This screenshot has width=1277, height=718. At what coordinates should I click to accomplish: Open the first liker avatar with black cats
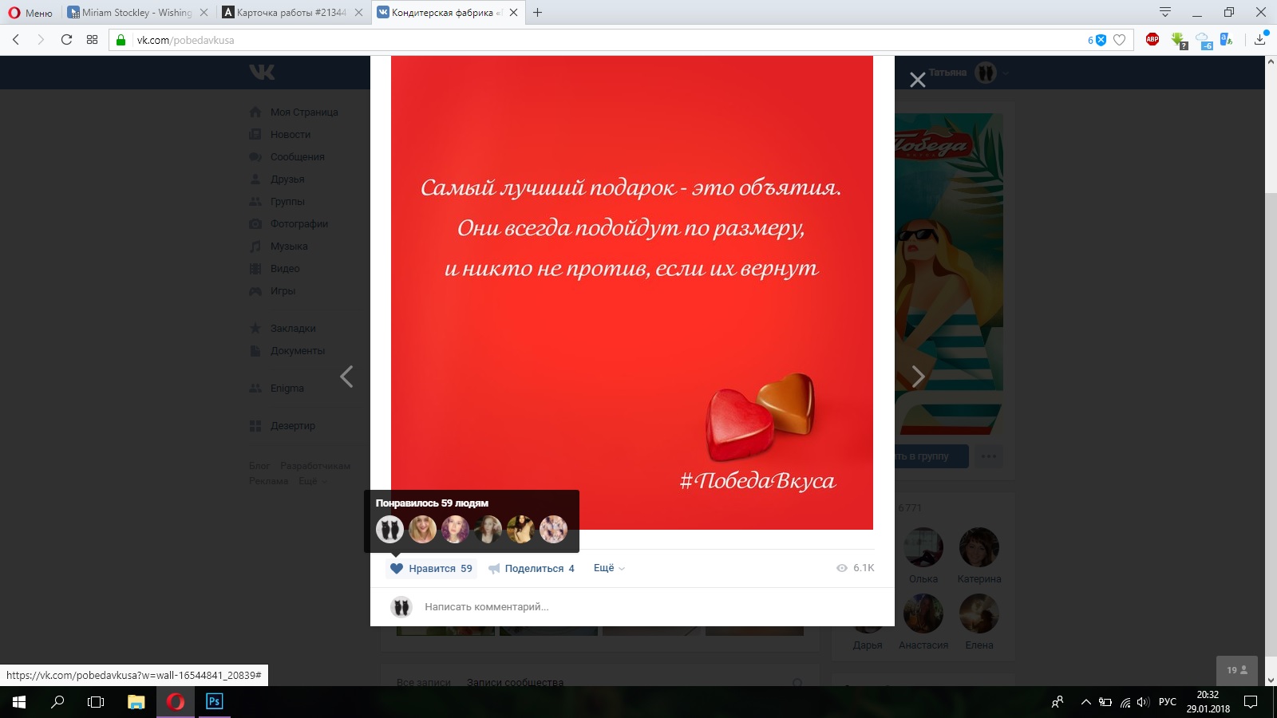(x=389, y=529)
